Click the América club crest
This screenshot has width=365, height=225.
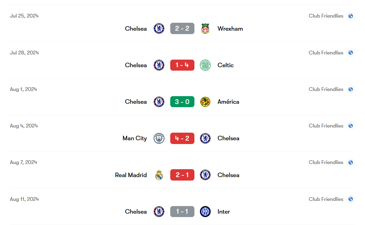pyautogui.click(x=205, y=102)
